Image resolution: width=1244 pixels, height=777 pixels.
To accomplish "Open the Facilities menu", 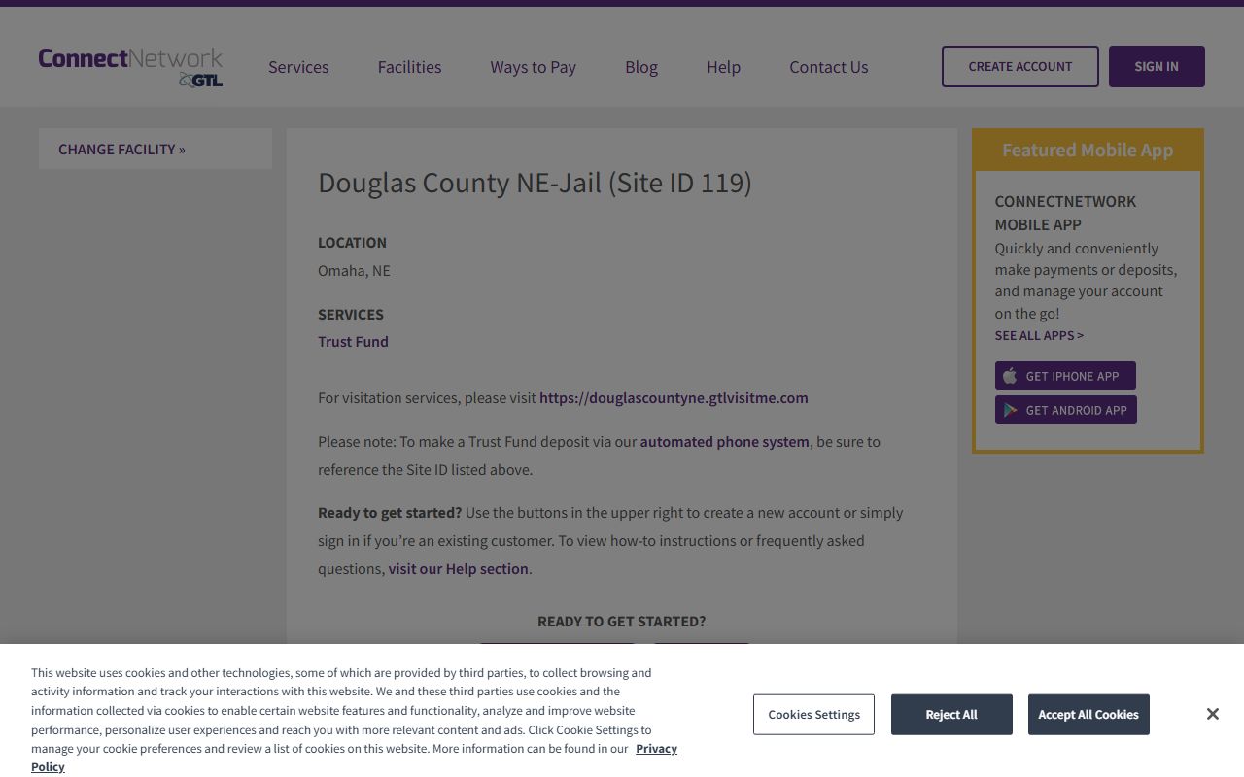I will point(409,67).
